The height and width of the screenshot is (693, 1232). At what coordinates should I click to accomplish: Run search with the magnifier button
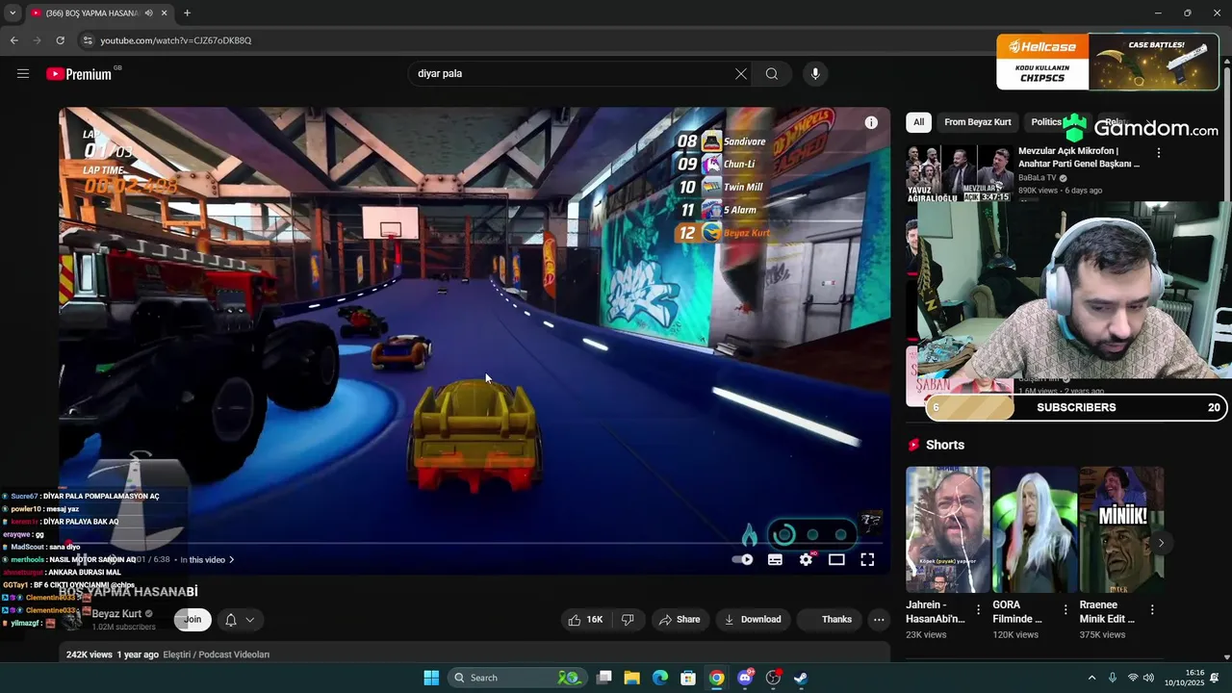tap(772, 74)
